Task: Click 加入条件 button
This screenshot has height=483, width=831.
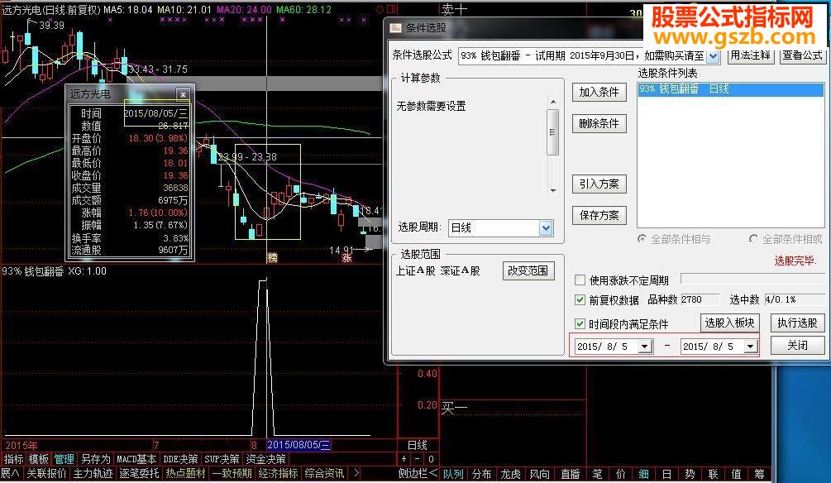Action: (599, 93)
